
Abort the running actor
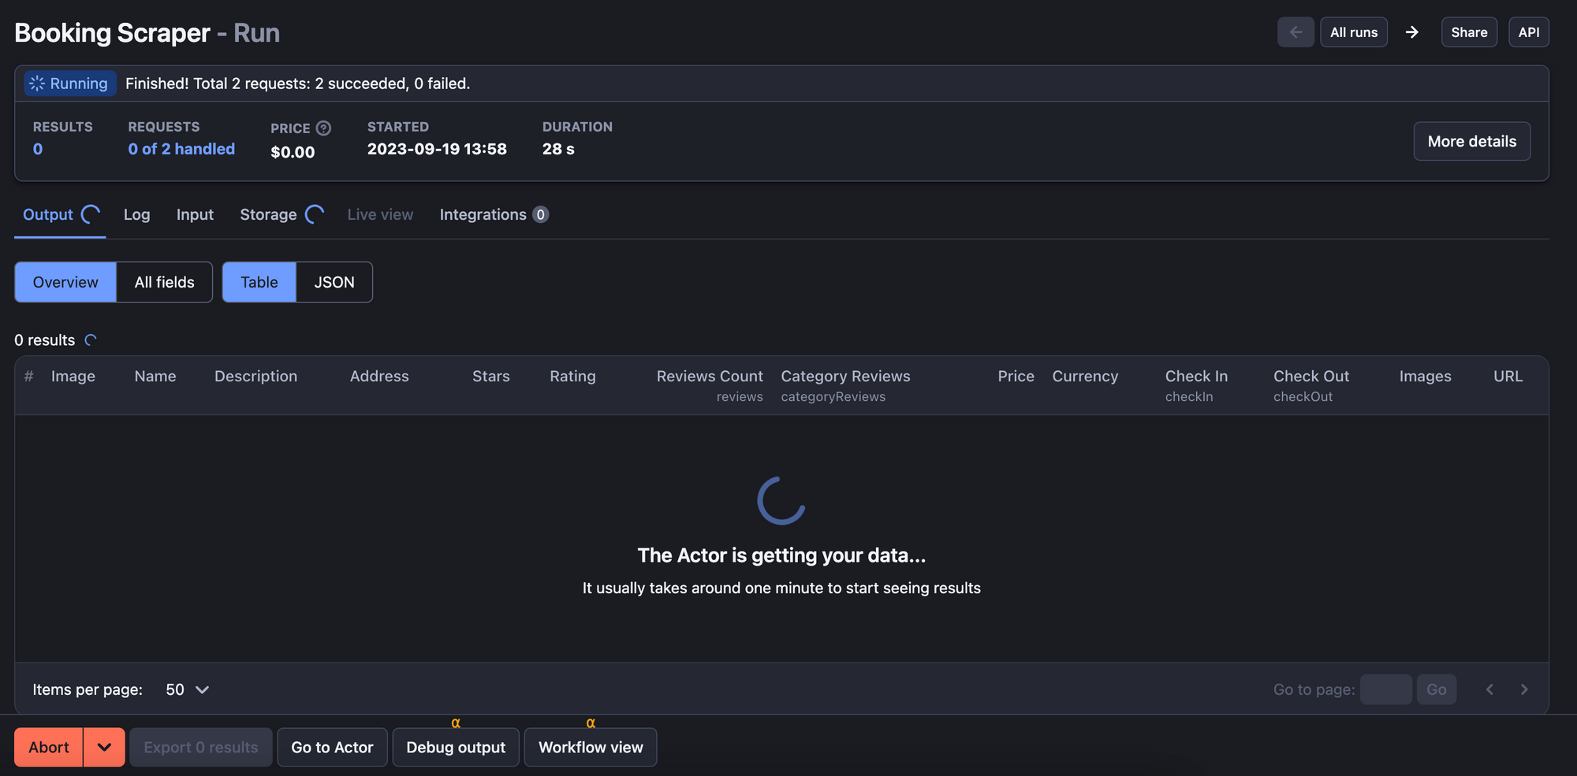click(49, 747)
